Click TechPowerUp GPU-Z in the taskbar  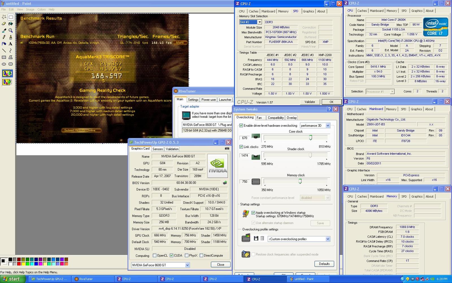[x=50, y=279]
